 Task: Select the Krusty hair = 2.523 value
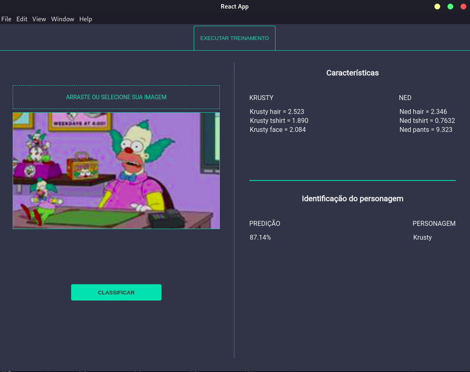[x=277, y=112]
